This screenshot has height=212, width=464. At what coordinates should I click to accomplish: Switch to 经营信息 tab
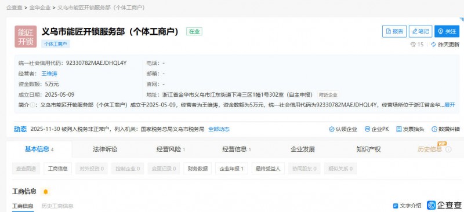[237, 149]
